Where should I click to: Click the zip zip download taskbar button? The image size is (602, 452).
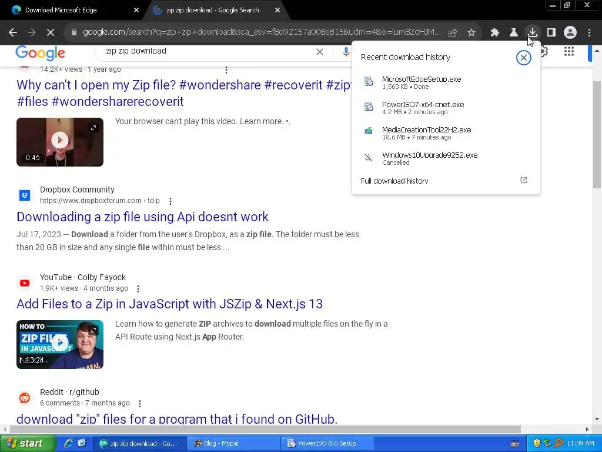(140, 444)
